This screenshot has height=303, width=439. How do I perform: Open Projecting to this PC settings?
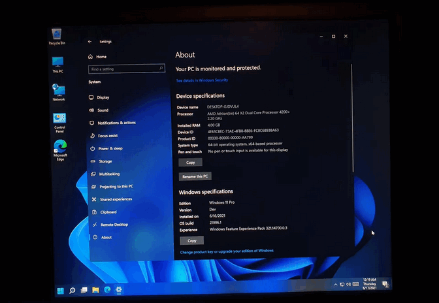coord(112,187)
